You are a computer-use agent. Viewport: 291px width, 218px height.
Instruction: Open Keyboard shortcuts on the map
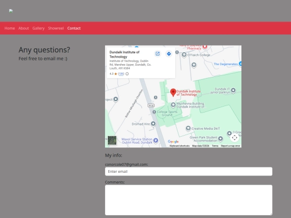[x=179, y=146]
